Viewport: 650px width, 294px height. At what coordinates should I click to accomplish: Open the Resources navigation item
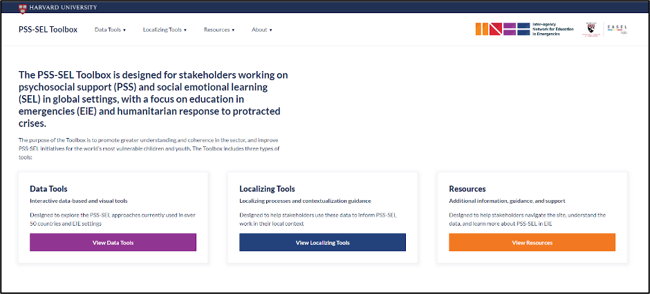tap(219, 30)
